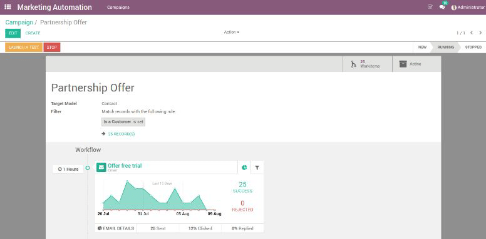Open the Campaigns menu item
This screenshot has height=239, width=486.
point(118,7)
